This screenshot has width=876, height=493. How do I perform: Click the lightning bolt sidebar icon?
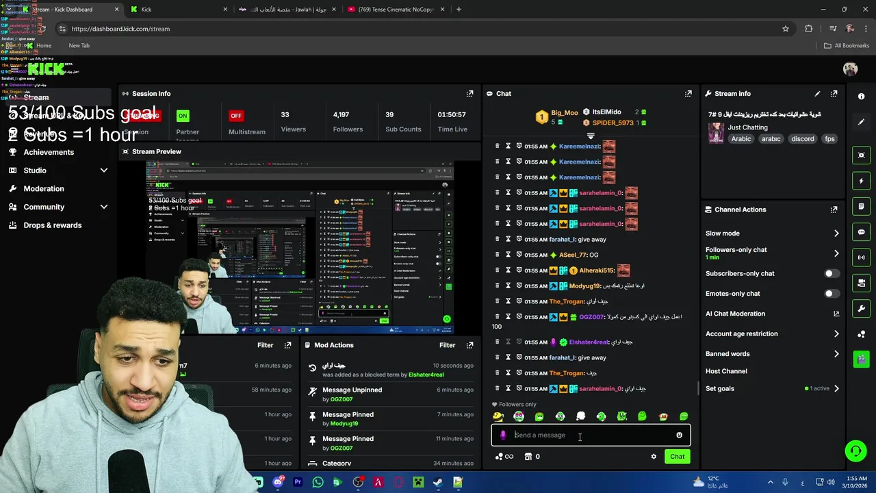(862, 181)
